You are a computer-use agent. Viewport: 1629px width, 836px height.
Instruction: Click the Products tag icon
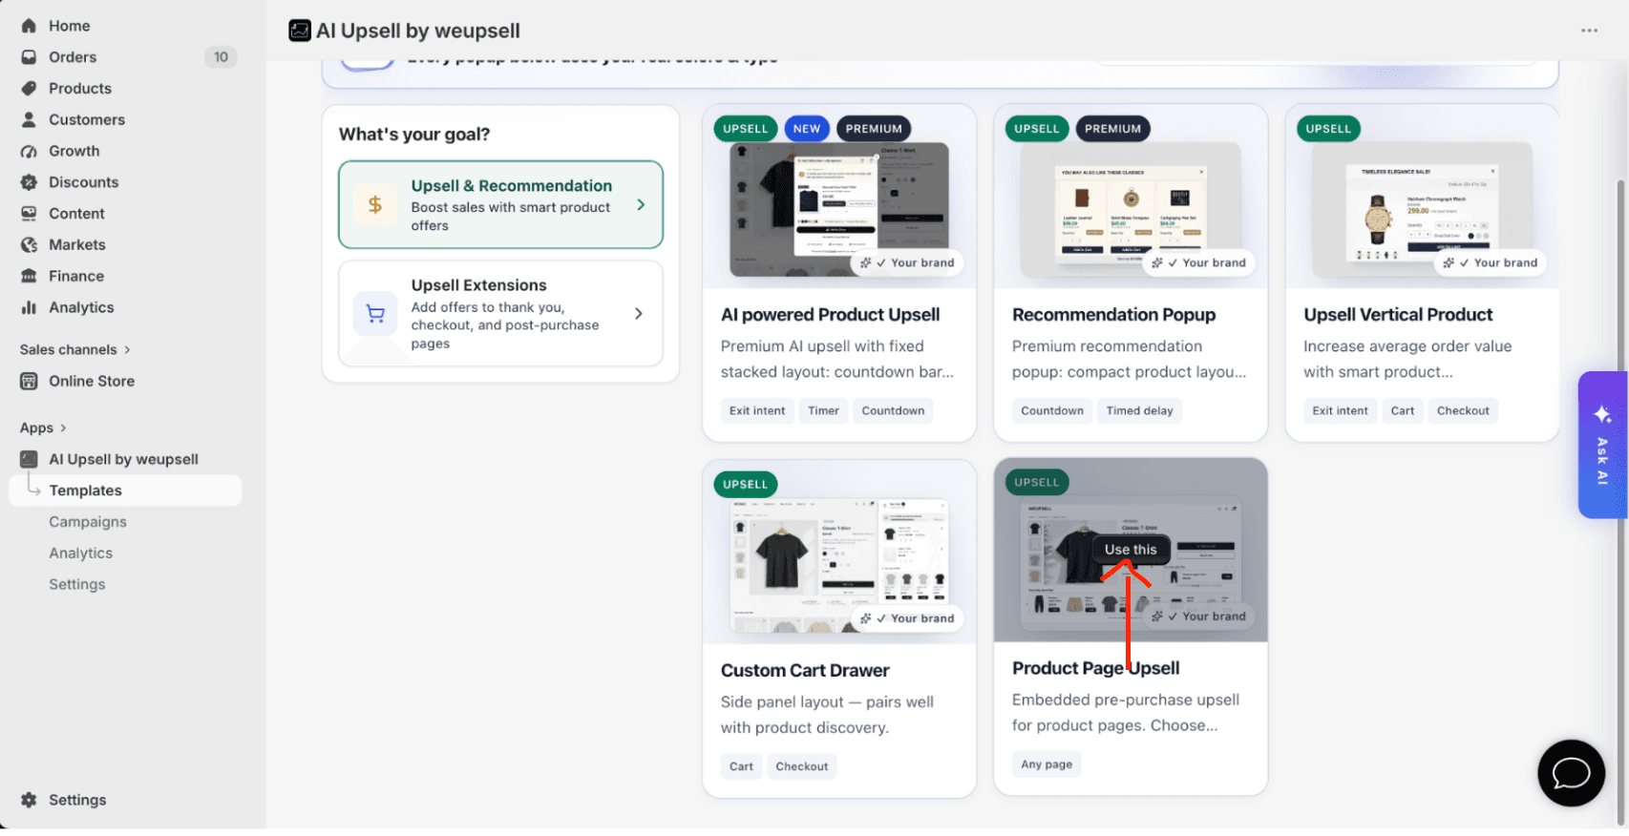click(29, 89)
